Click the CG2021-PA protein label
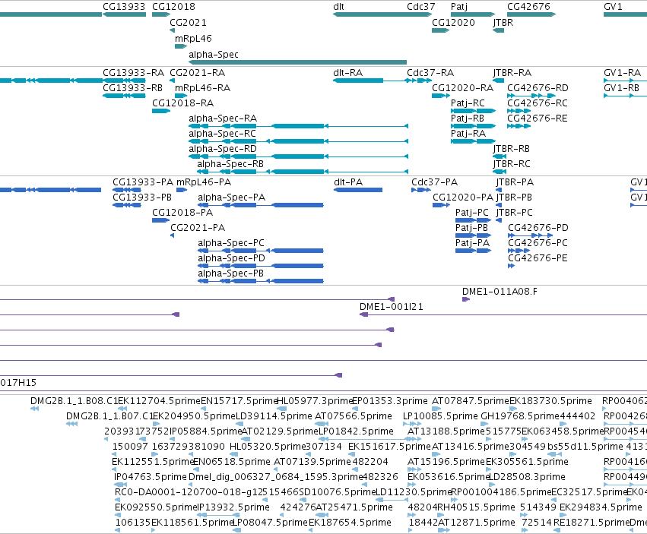Viewport: 647px width, 534px height. (x=198, y=228)
